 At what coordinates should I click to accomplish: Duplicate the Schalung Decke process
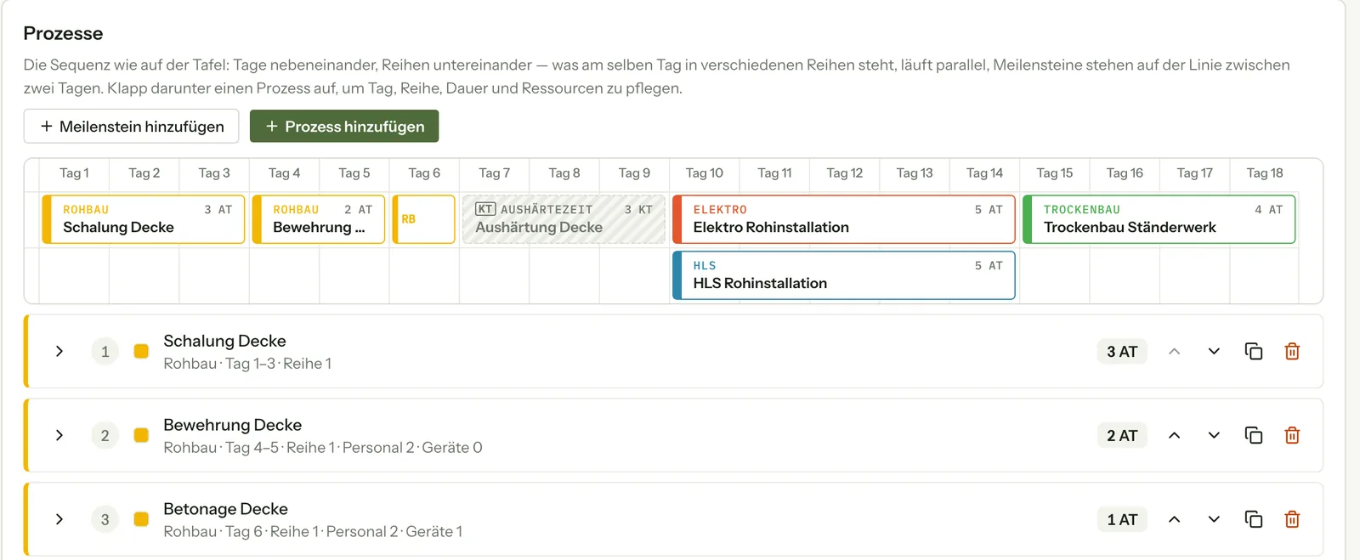[x=1254, y=351]
